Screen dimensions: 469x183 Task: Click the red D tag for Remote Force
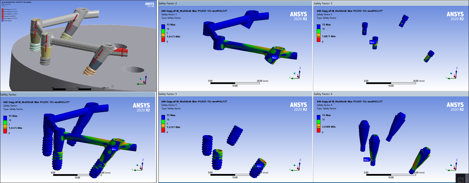(x=3, y=16)
